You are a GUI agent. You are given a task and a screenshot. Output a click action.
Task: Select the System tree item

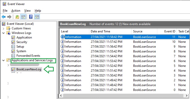click(x=21, y=51)
